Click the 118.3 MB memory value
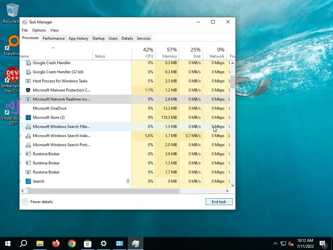The height and width of the screenshot is (250, 333). tap(169, 117)
